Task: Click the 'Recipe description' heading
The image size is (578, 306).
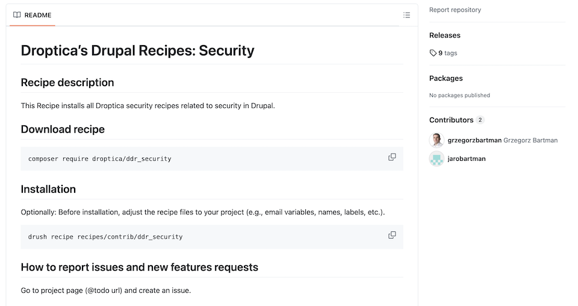Action: pyautogui.click(x=67, y=83)
